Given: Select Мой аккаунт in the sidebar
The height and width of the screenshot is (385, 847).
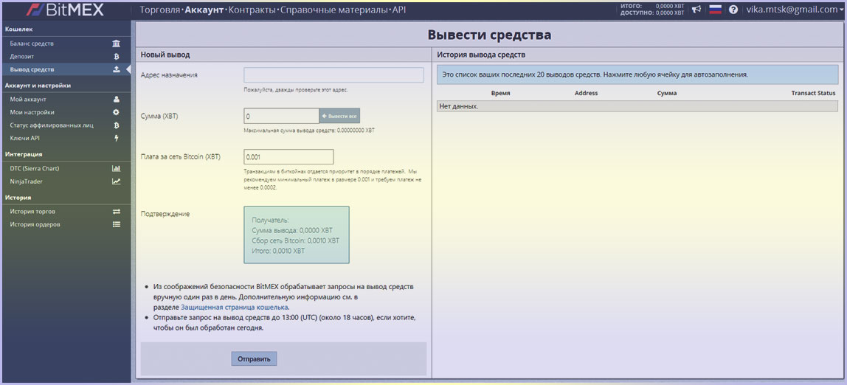Looking at the screenshot, I should [28, 99].
